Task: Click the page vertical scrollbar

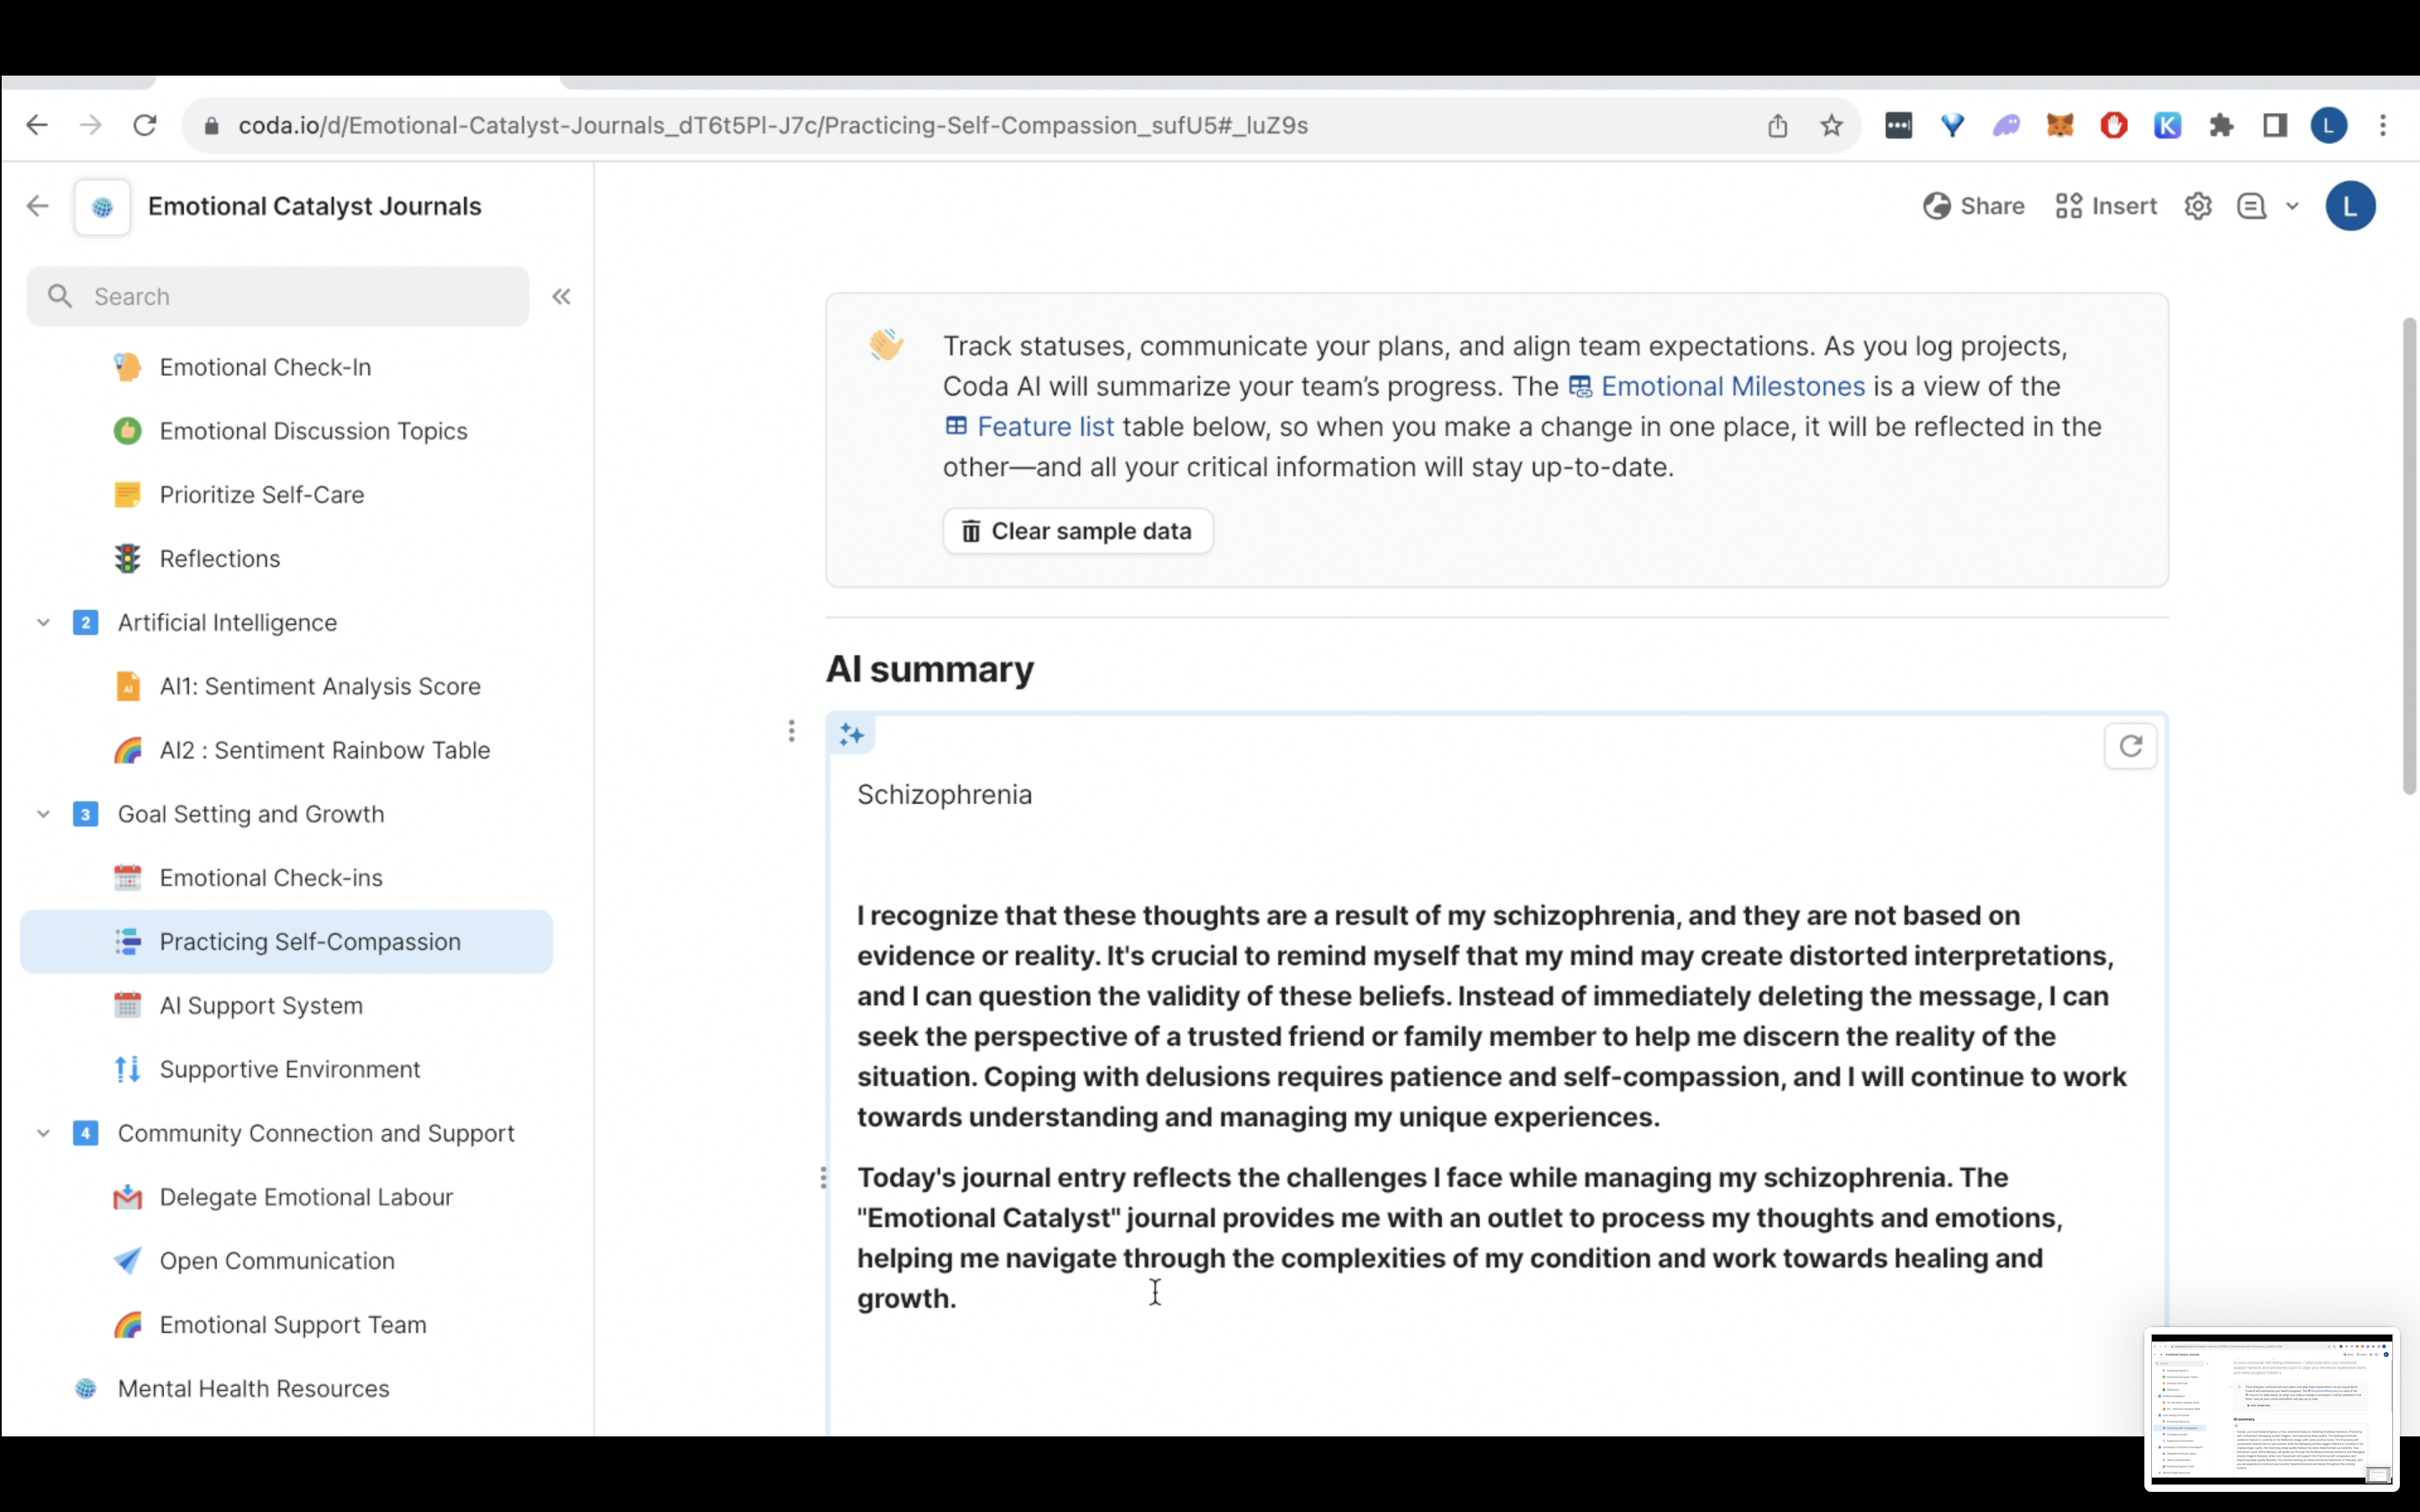Action: pos(2408,556)
